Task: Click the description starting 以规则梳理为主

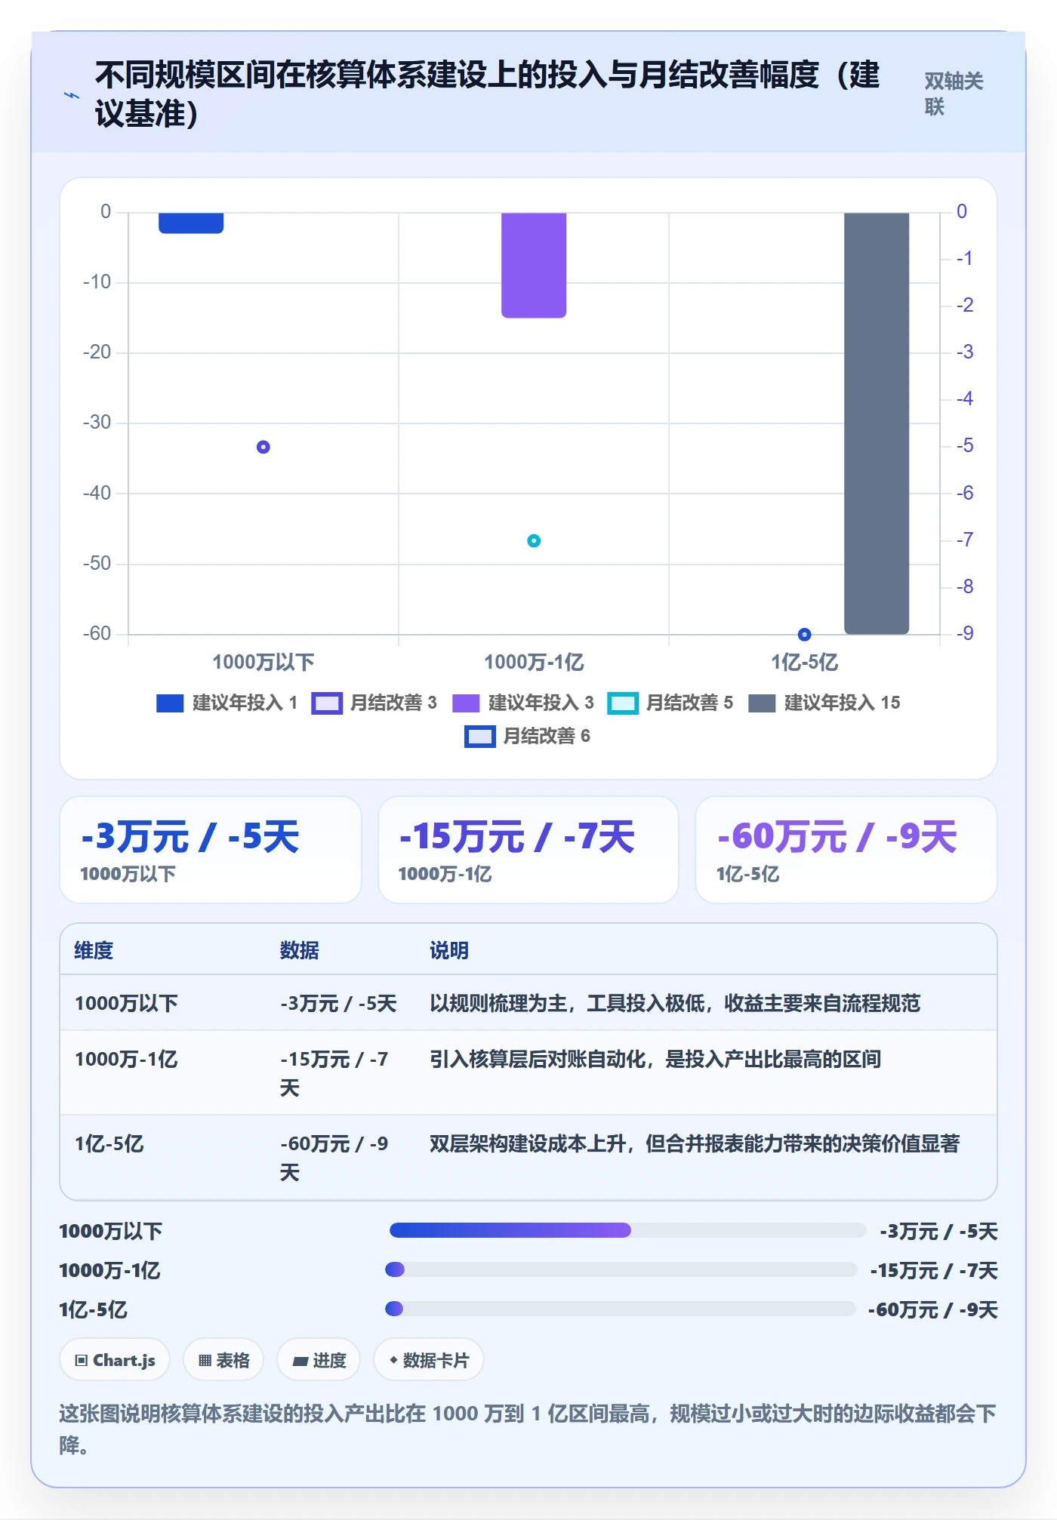Action: (675, 1003)
